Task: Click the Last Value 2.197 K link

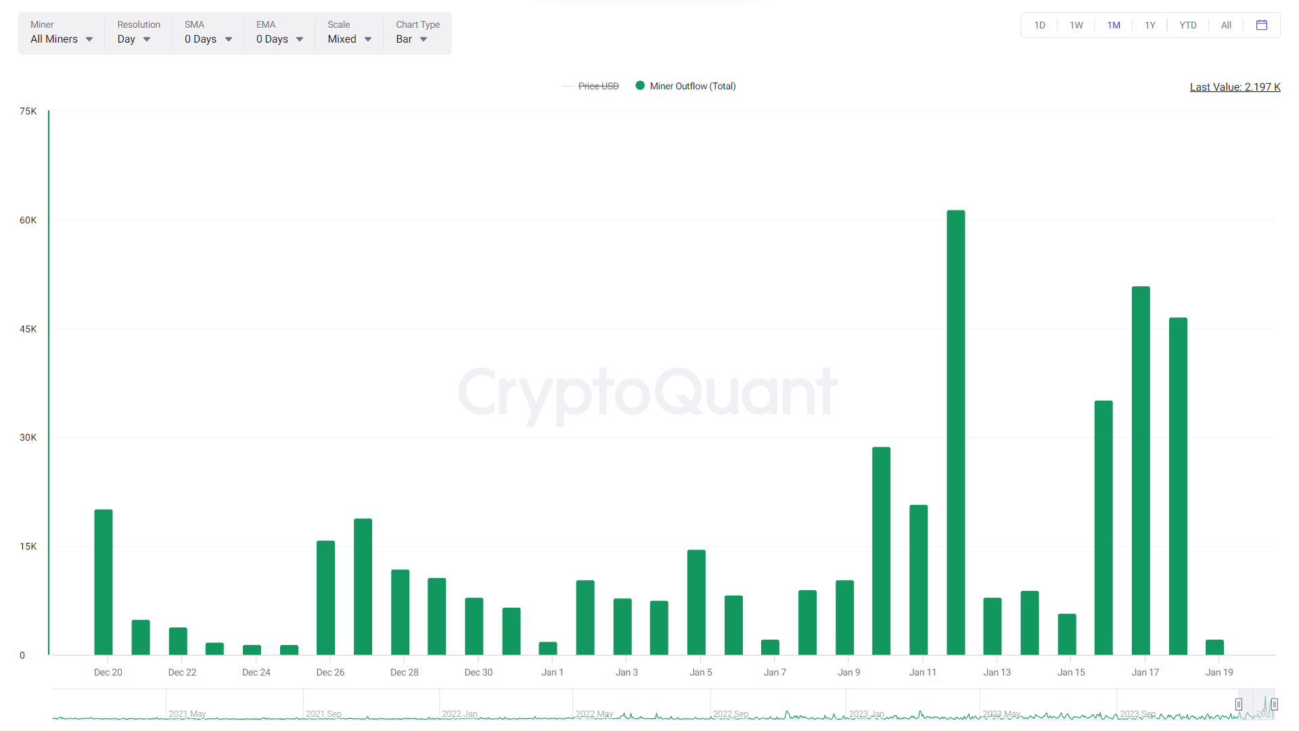Action: [1235, 87]
